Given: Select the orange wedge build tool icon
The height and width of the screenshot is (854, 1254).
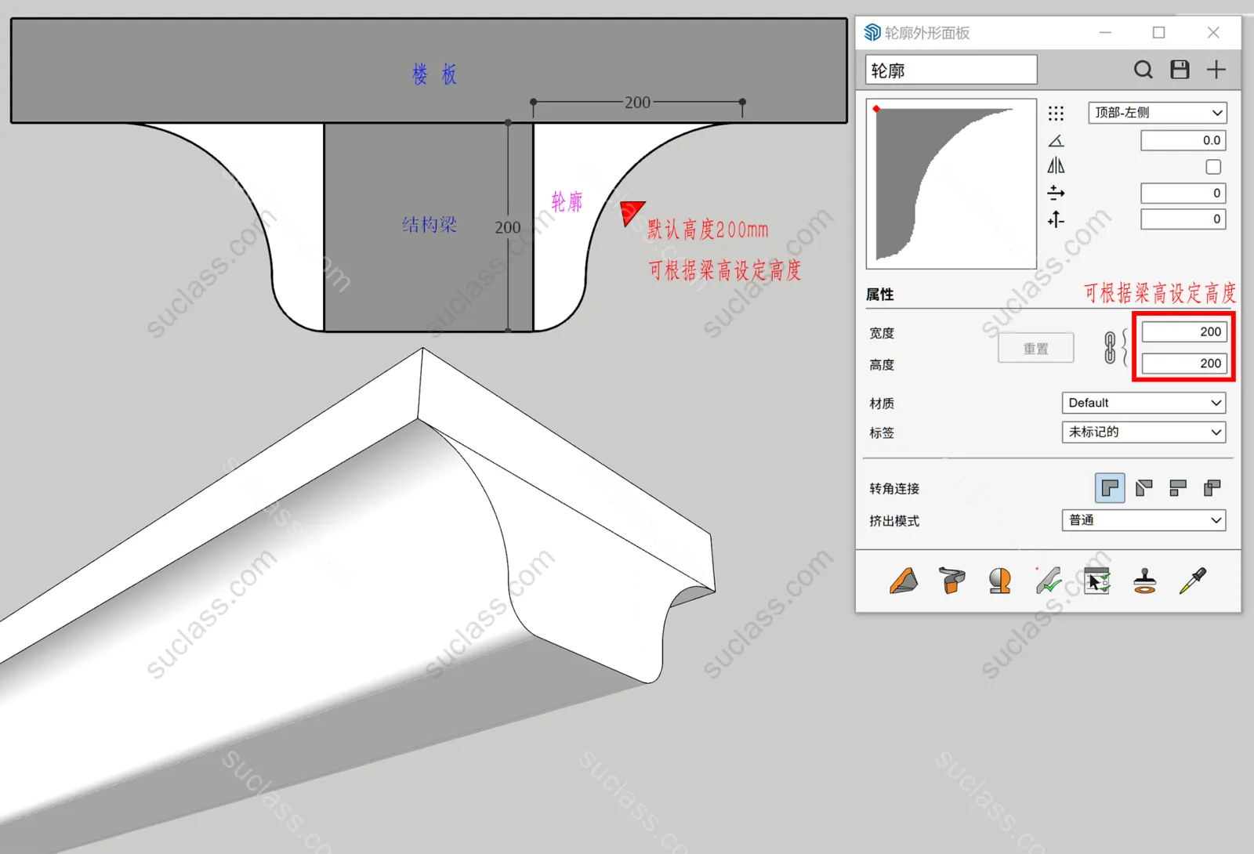Looking at the screenshot, I should (904, 581).
